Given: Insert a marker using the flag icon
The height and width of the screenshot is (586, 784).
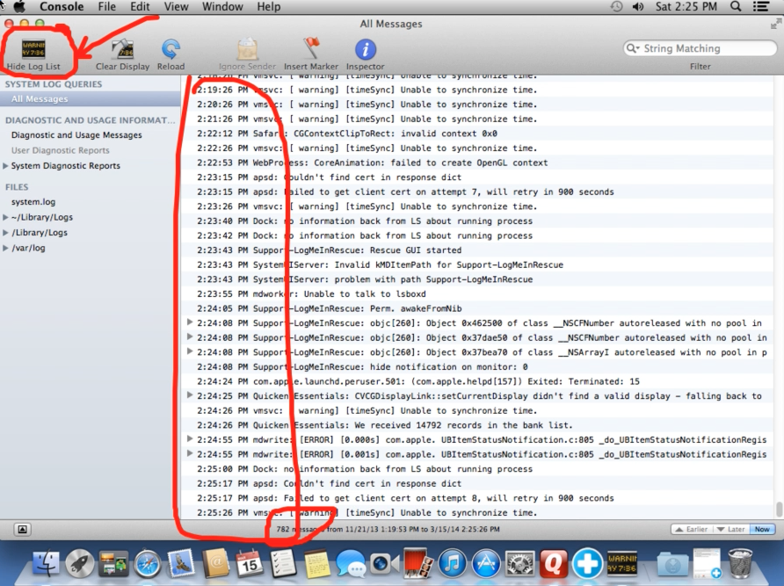Looking at the screenshot, I should (311, 48).
